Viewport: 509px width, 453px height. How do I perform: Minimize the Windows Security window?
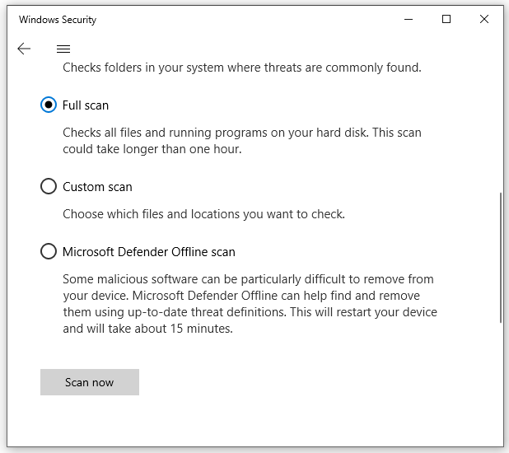[x=408, y=19]
